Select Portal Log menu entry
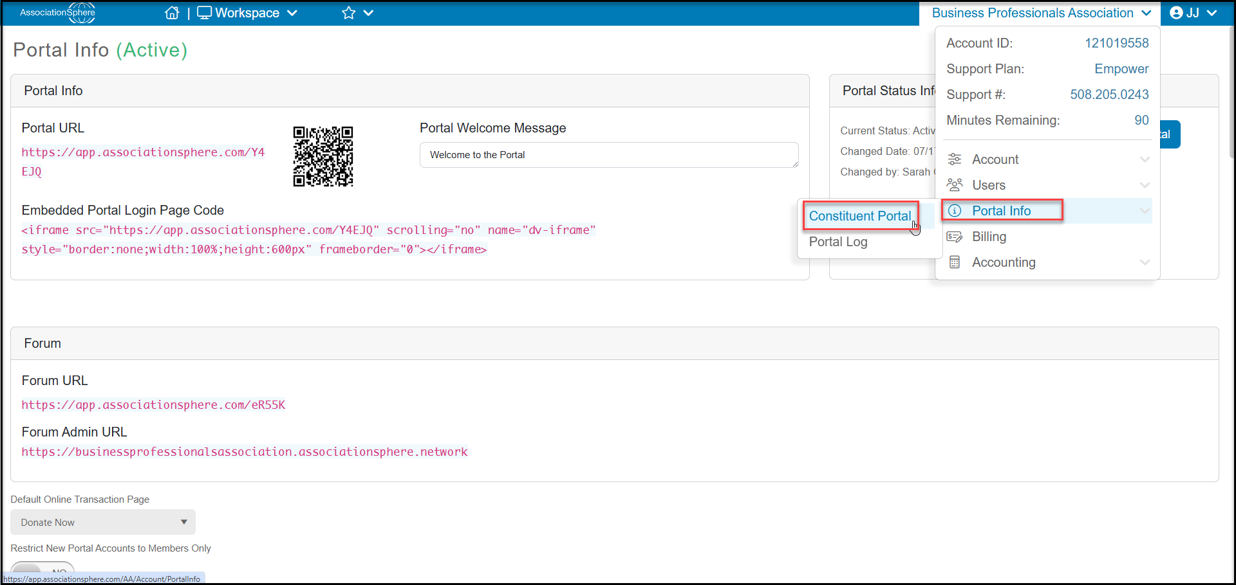Image resolution: width=1236 pixels, height=585 pixels. (x=838, y=242)
